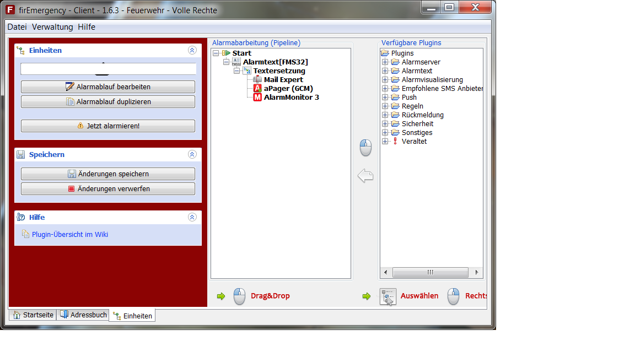This screenshot has width=635, height=357.
Task: Click the left arrow between panels
Action: (365, 176)
